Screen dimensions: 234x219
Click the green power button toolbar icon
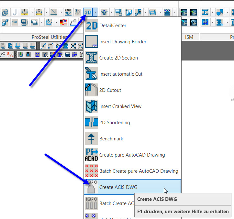point(21,55)
